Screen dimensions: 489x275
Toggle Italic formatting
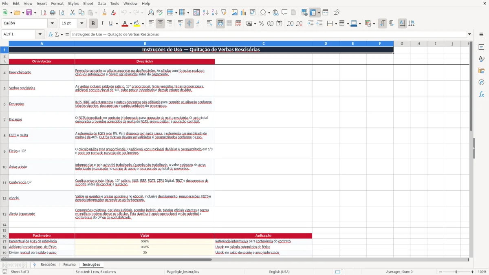click(x=102, y=24)
